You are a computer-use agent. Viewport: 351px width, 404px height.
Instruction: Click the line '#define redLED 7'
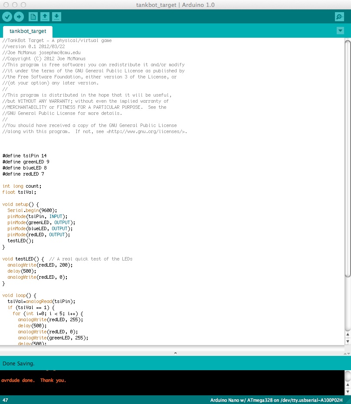click(23, 174)
